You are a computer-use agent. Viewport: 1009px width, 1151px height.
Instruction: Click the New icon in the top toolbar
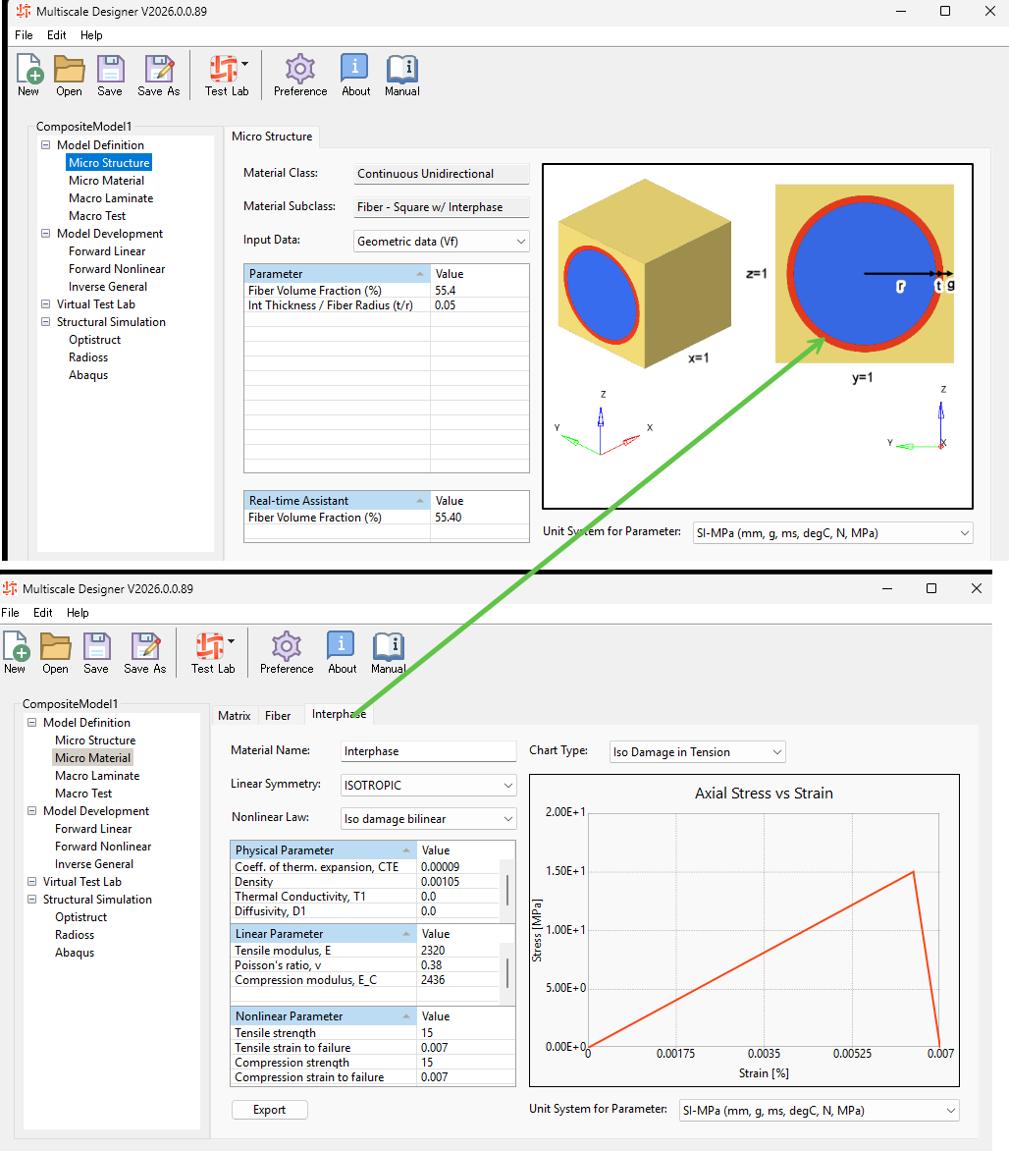28,75
